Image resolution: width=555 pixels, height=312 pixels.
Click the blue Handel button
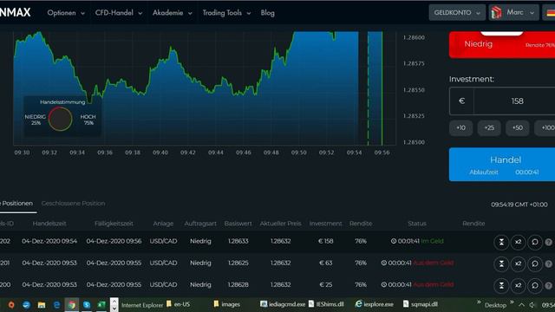coord(502,165)
